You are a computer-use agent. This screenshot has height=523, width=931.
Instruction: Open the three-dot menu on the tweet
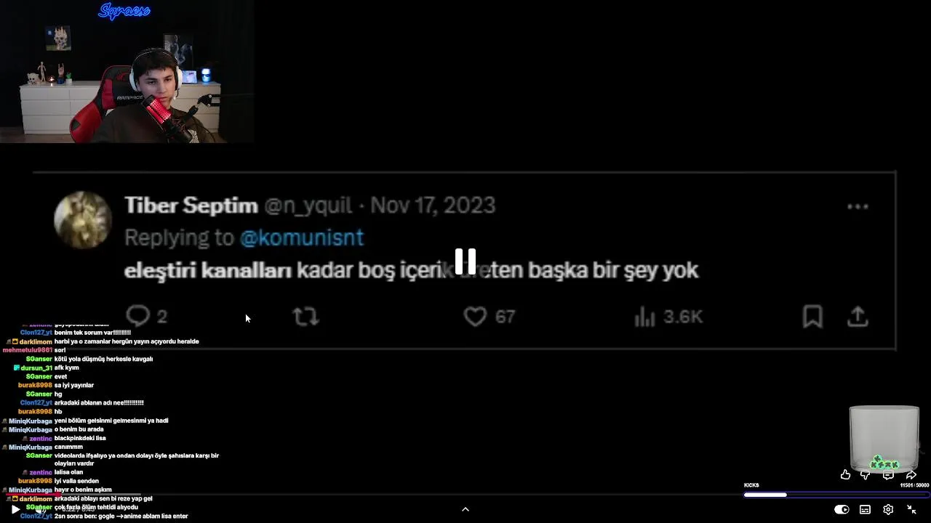pos(858,206)
